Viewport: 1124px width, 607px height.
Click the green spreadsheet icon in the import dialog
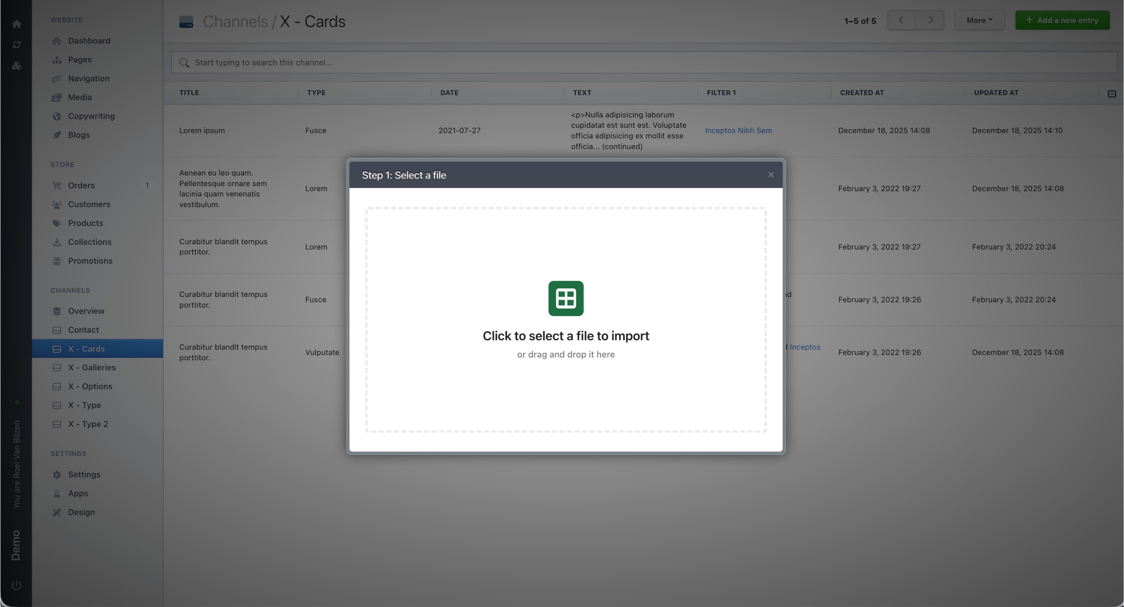click(566, 298)
